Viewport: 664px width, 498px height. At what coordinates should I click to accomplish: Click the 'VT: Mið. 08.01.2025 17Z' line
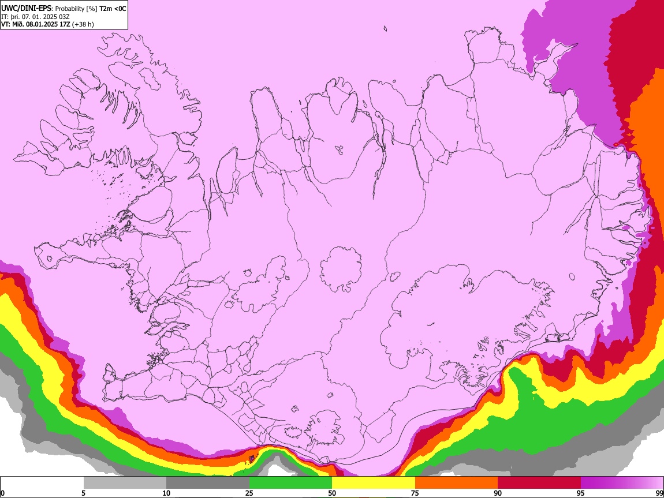pyautogui.click(x=36, y=24)
